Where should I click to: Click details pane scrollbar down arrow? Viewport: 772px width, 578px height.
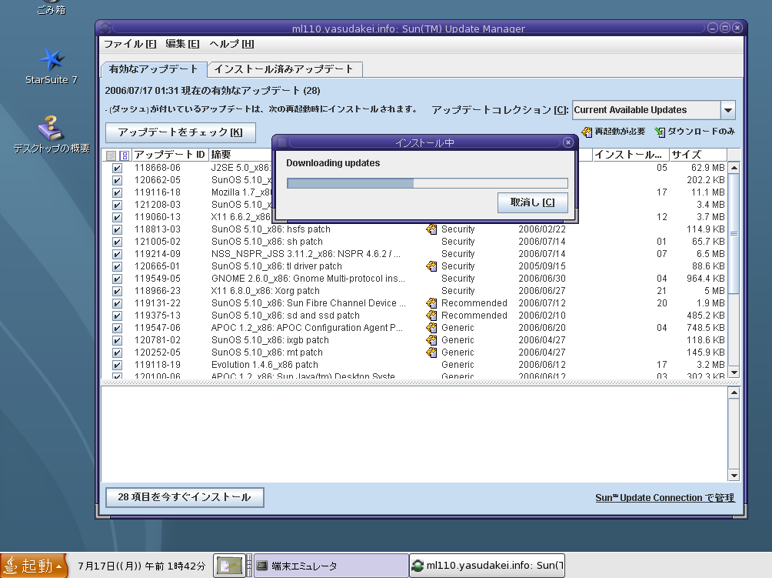click(x=734, y=476)
